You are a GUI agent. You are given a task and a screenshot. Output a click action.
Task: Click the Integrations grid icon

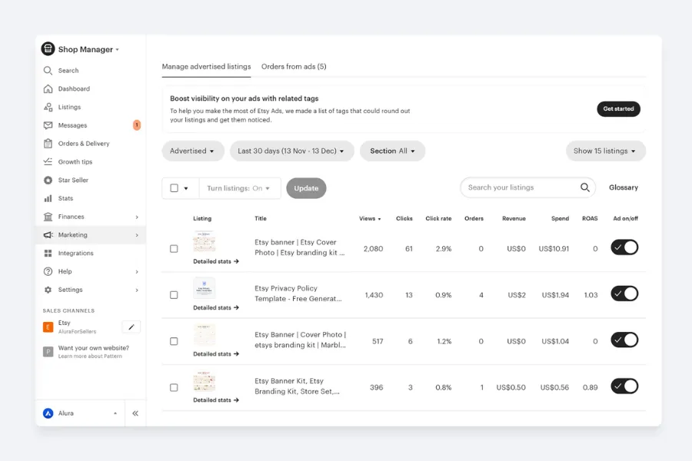[48, 254]
